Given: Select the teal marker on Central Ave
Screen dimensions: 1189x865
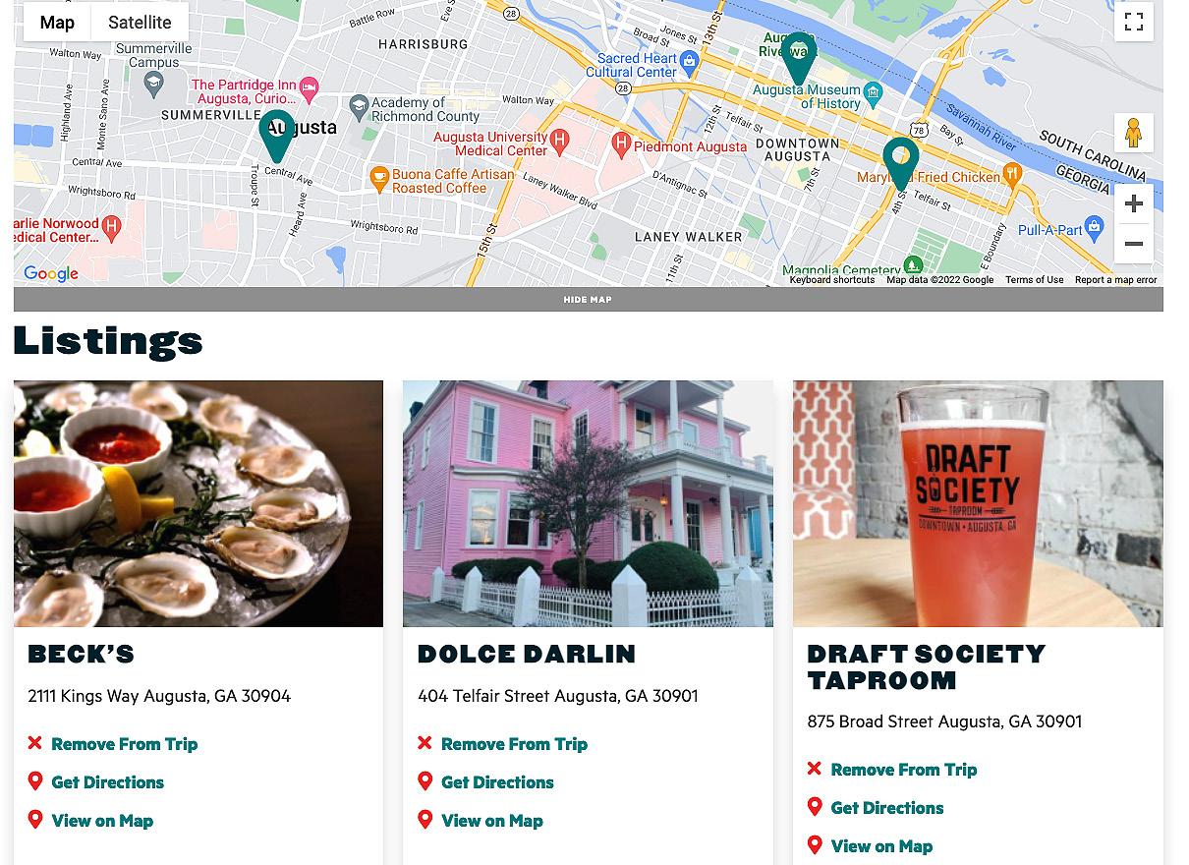Looking at the screenshot, I should tap(277, 135).
